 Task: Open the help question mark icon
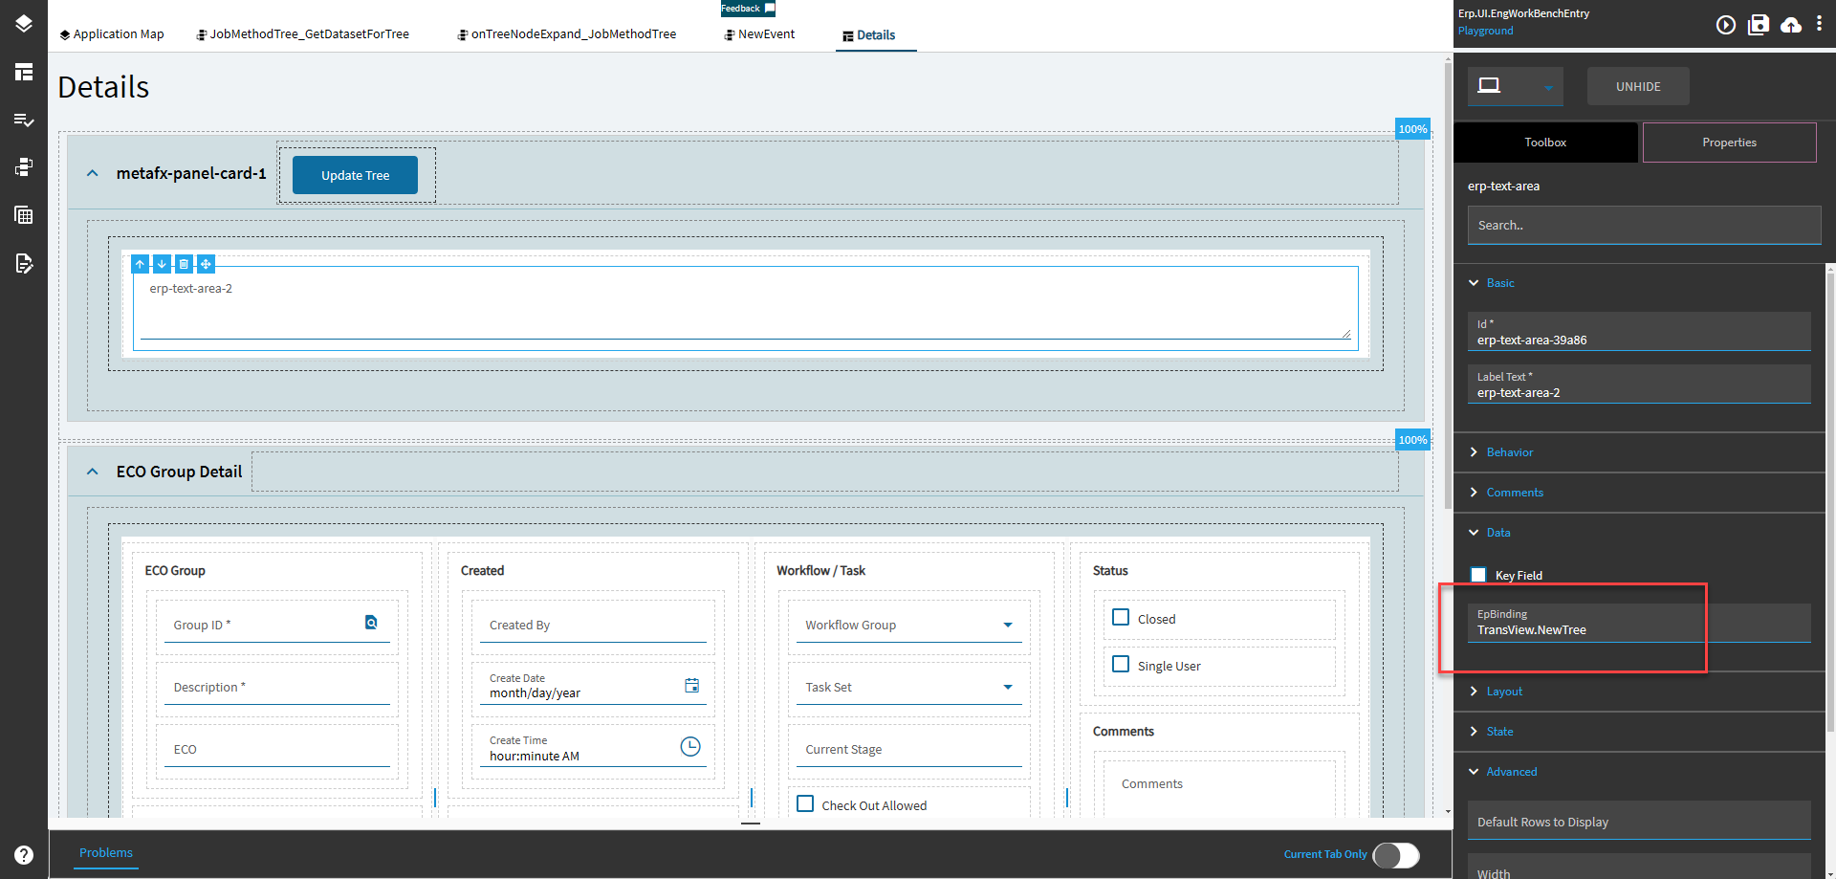24,855
